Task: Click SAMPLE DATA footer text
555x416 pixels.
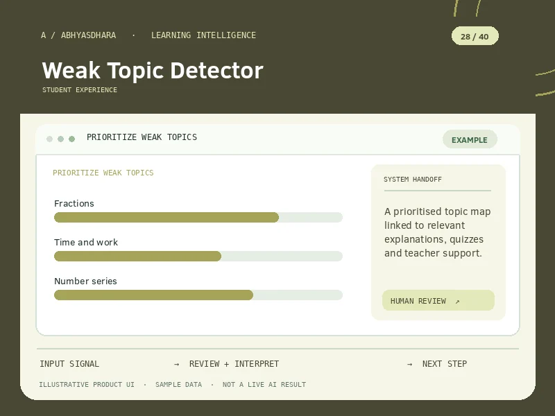Action: click(178, 385)
